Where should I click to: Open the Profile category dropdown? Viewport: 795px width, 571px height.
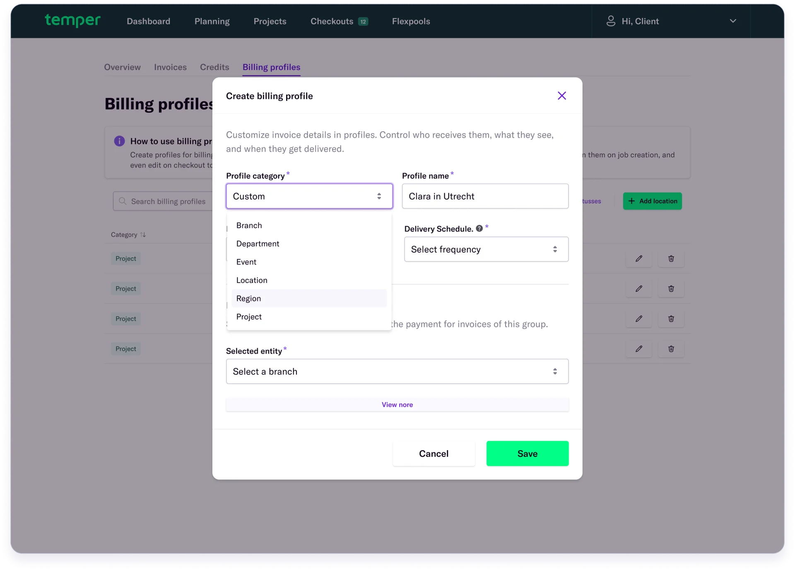point(309,196)
